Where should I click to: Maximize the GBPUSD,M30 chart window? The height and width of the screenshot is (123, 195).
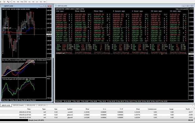pyautogui.click(x=188, y=6)
